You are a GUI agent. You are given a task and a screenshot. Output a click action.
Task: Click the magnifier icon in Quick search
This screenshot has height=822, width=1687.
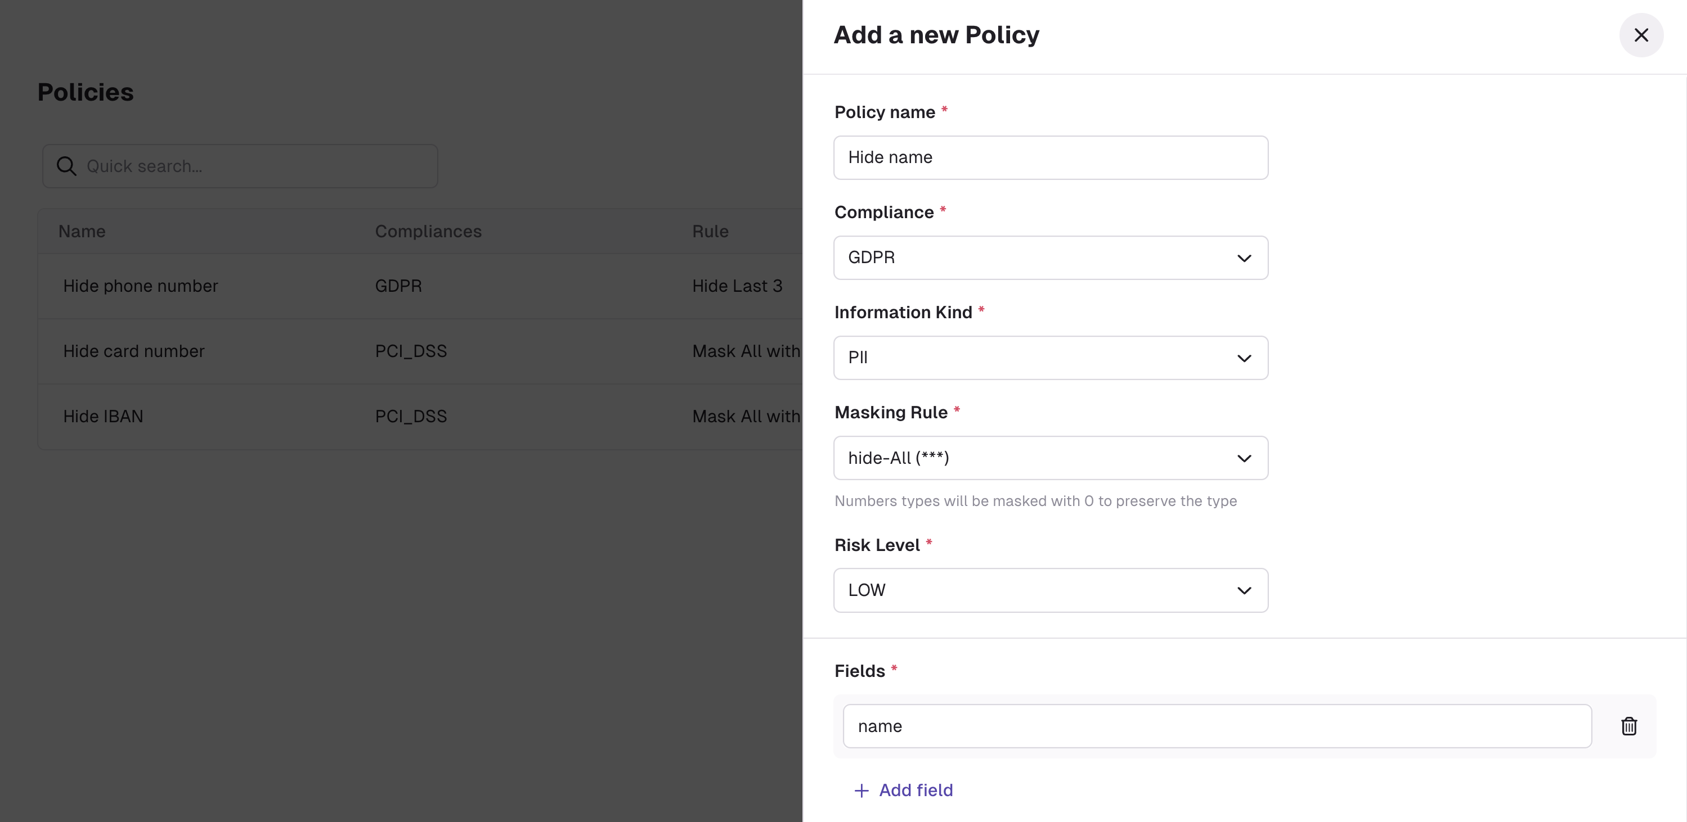click(x=66, y=166)
